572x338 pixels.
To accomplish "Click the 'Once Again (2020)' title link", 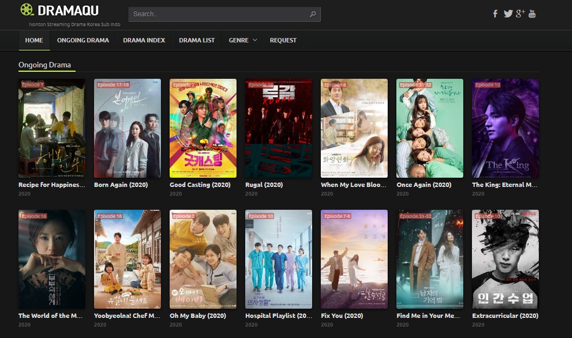I will coord(424,185).
